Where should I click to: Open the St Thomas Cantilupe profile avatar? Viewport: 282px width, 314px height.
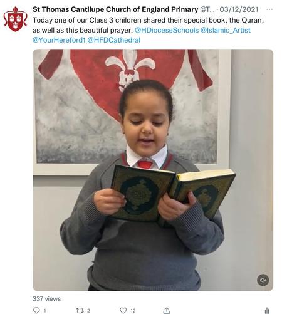coord(15,19)
